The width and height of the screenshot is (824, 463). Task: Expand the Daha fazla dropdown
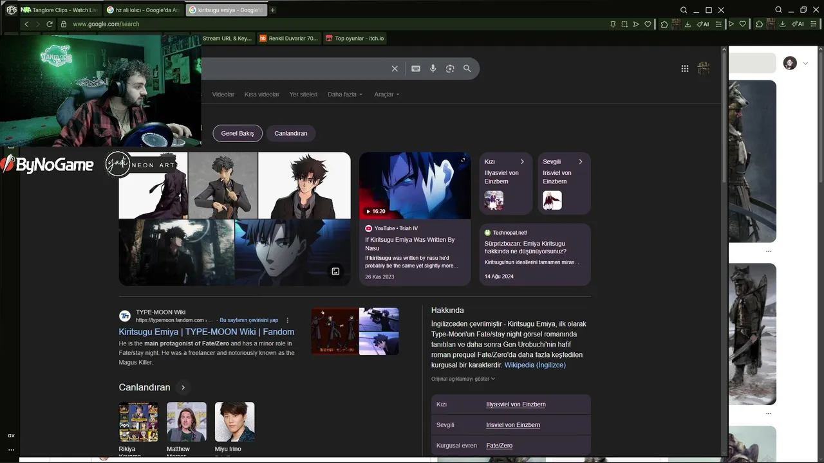[x=345, y=95]
